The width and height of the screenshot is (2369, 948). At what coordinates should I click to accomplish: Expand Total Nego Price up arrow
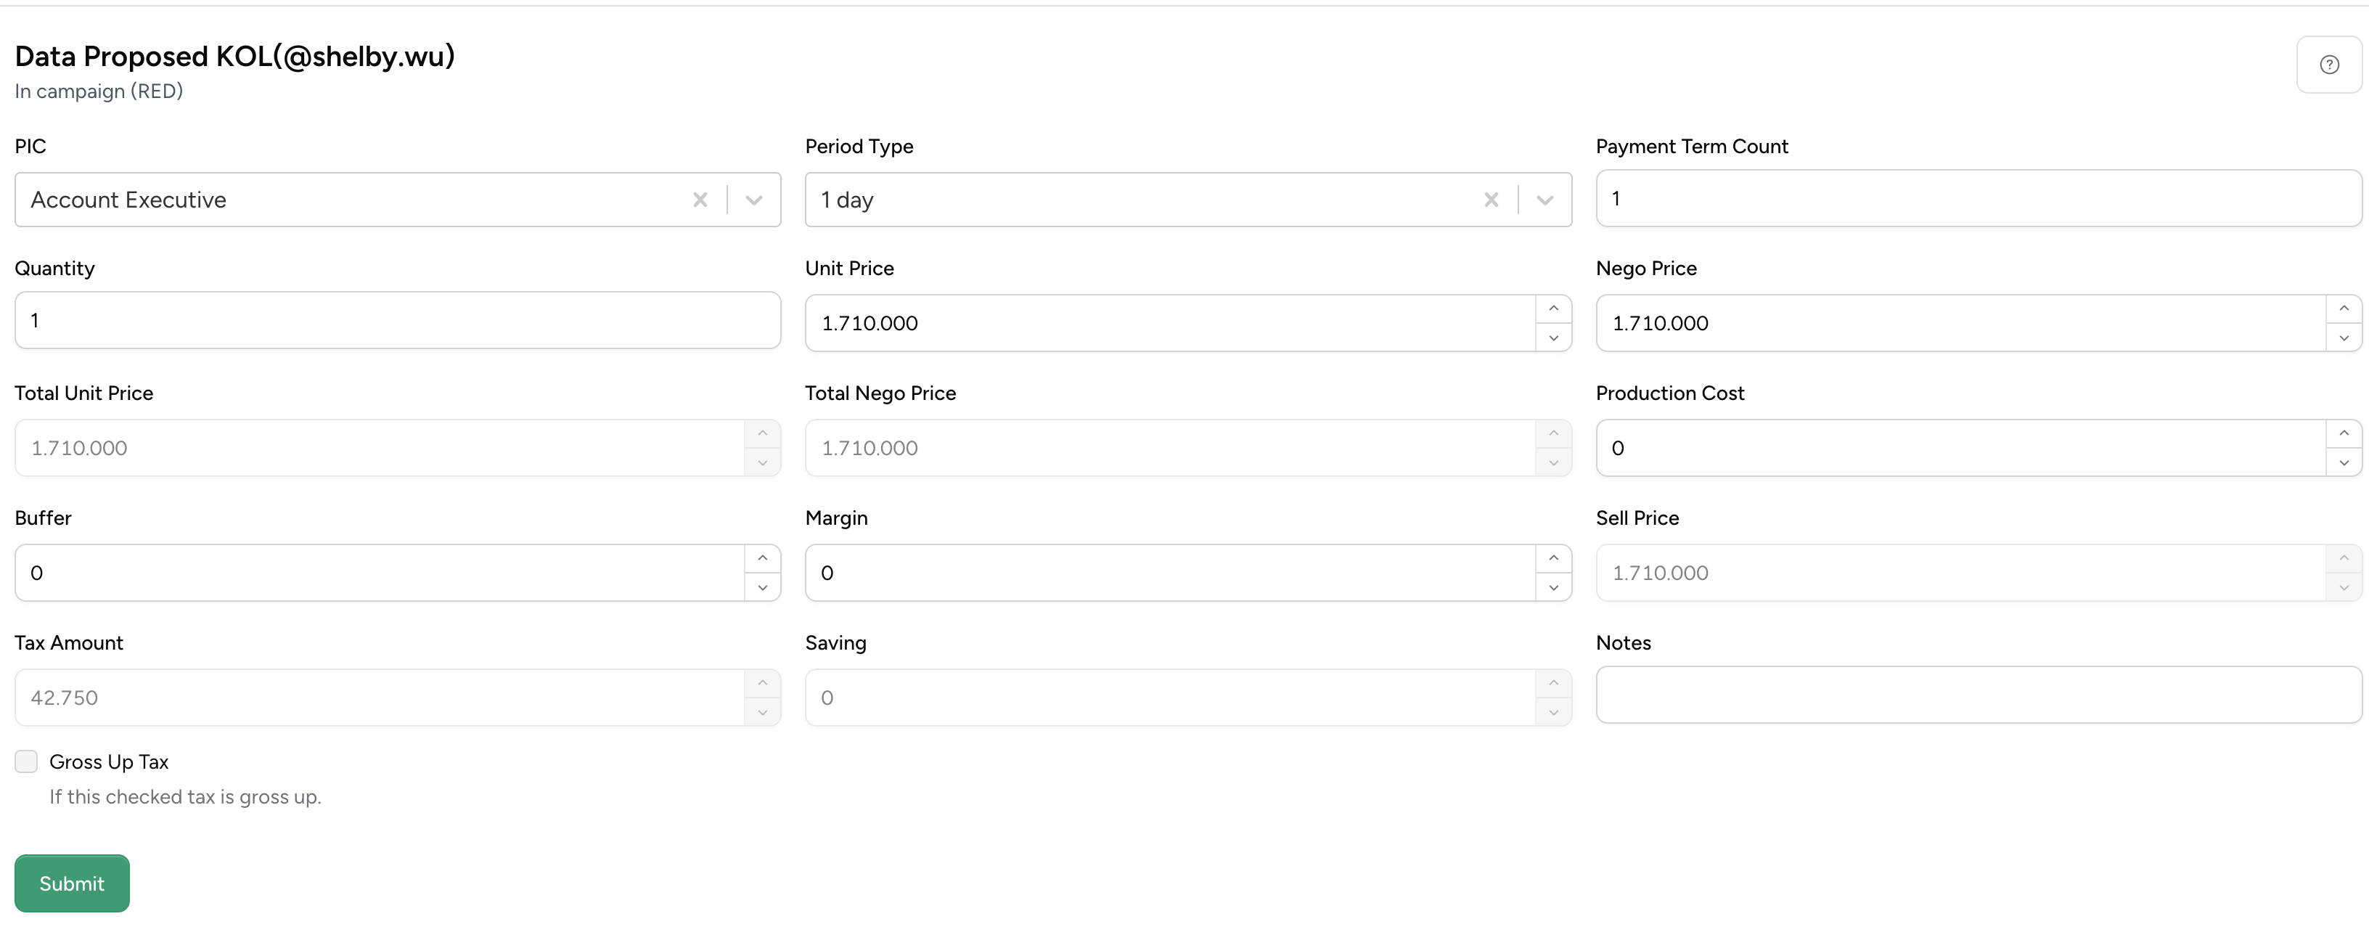[x=1554, y=432]
